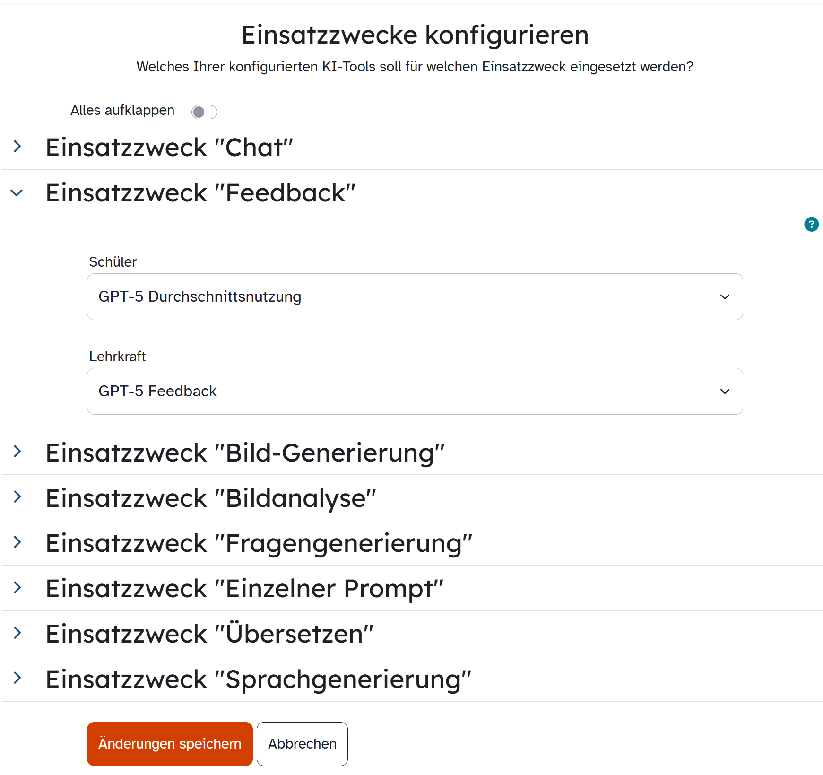Toggle the "Alles aufklappen" switch

point(204,112)
